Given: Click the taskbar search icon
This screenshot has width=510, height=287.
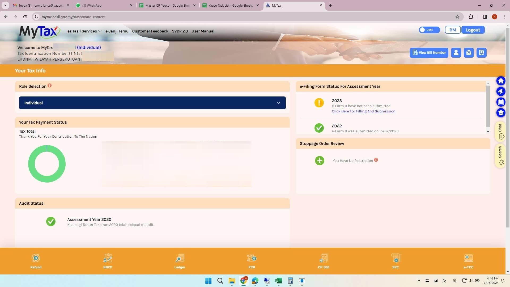Looking at the screenshot, I should tap(220, 281).
